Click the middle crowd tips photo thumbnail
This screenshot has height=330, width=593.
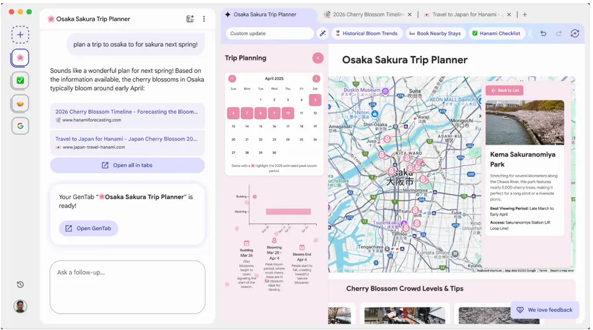[405, 316]
